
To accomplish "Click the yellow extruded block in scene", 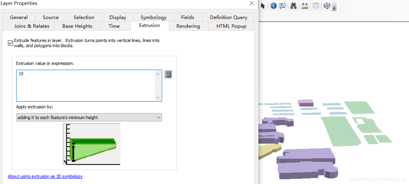I will pos(269,151).
